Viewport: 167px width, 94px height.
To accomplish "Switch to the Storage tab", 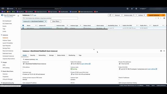I will pos(51,55).
